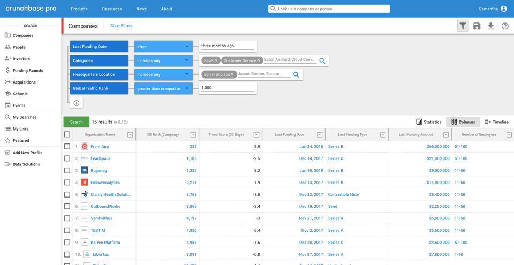
Task: Remove the Customer Service category chip
Action: coord(258,60)
